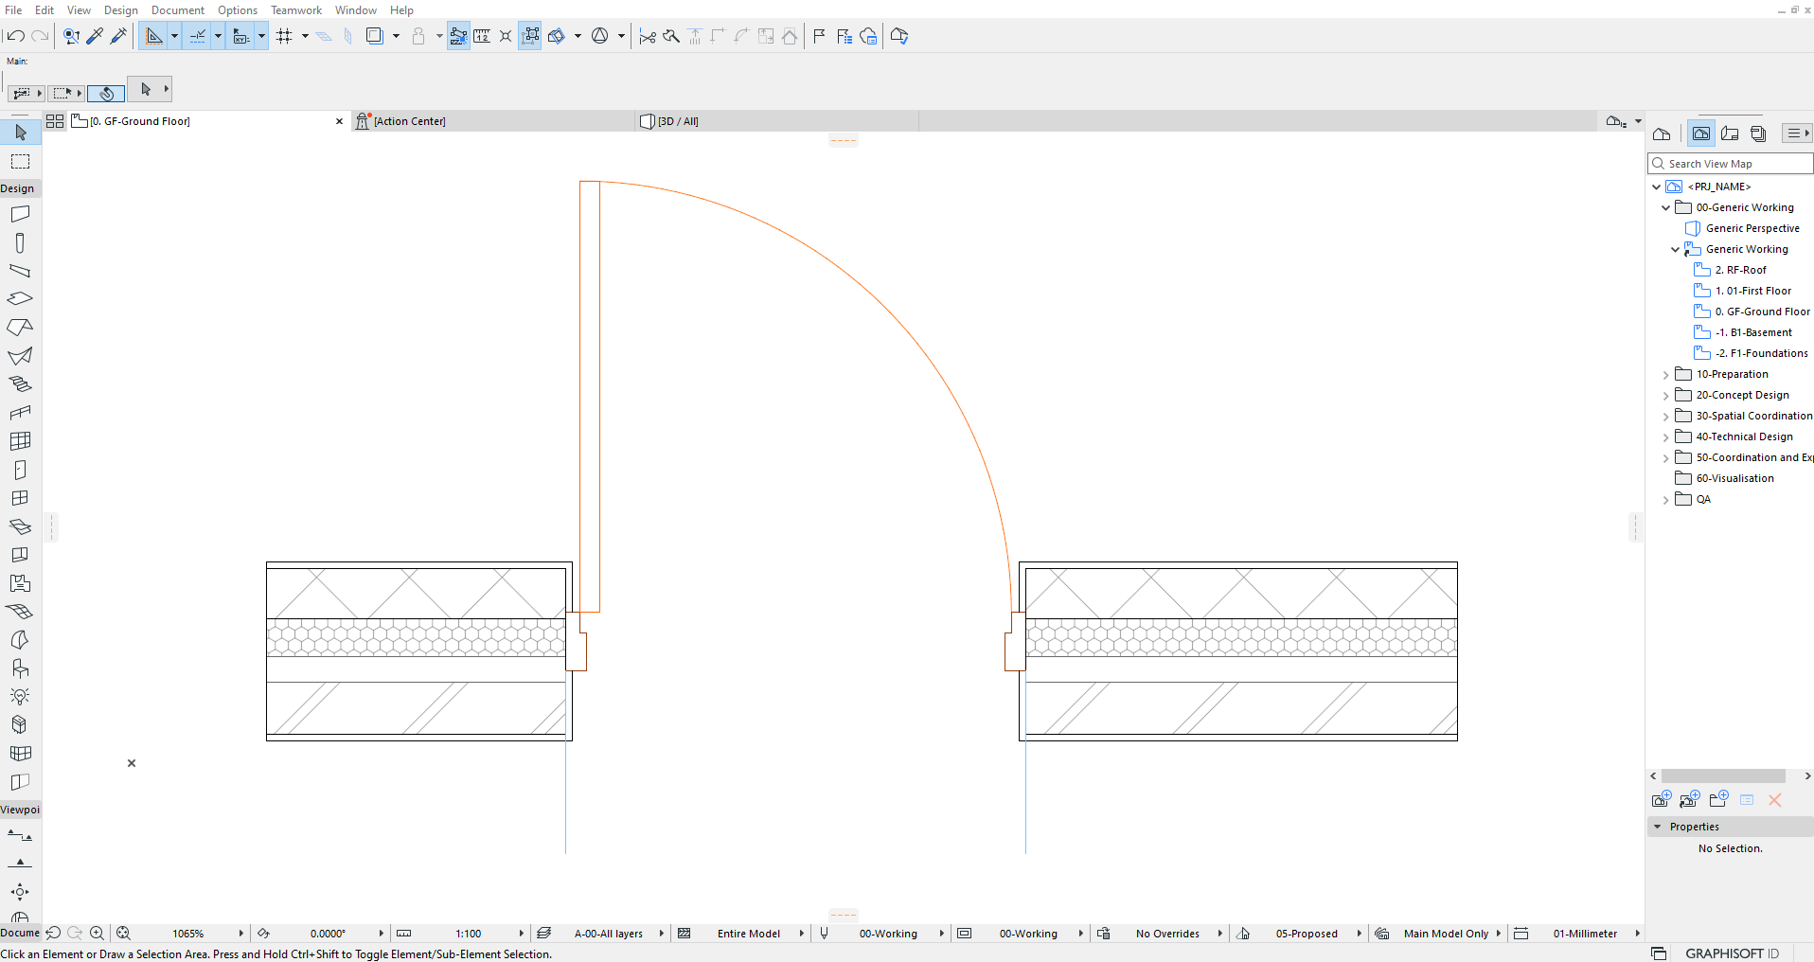
Task: Select the Door tool
Action: click(20, 470)
